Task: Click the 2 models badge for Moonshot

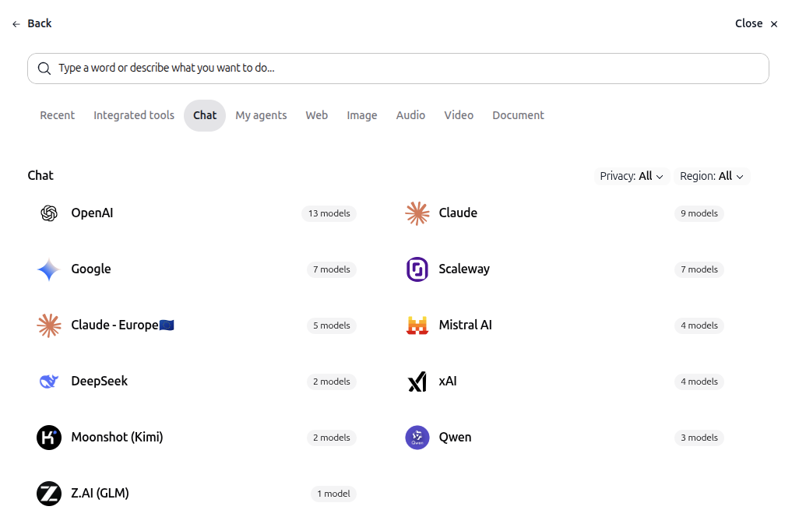Action: pos(331,438)
